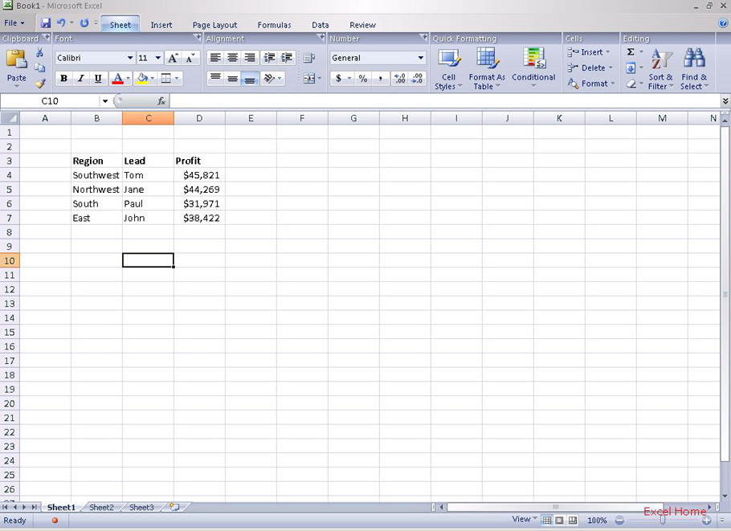
Task: Open the Formulas ribbon tab
Action: click(x=274, y=25)
